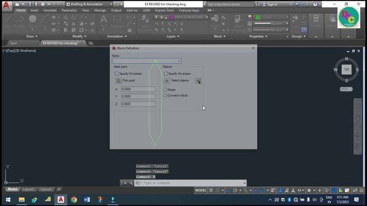Click Pick point icon in Block Definition
The image size is (367, 206).
[119, 81]
